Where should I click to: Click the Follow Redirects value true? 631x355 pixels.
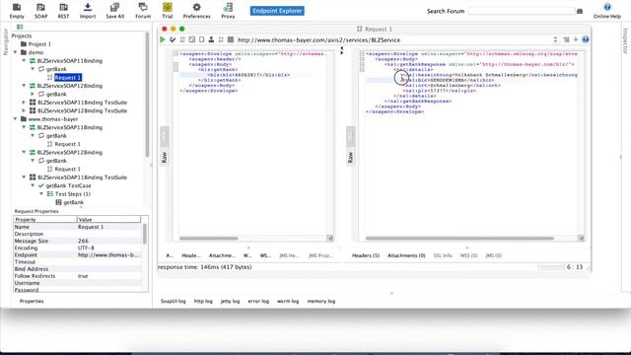point(83,276)
